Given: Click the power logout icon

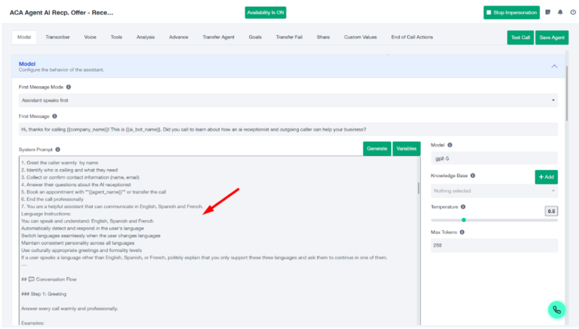Looking at the screenshot, I should [x=573, y=12].
